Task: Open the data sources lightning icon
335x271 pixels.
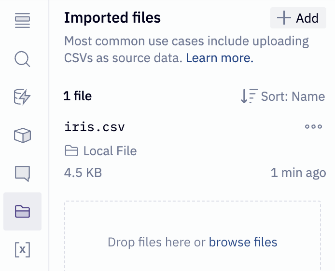Action: (22, 97)
